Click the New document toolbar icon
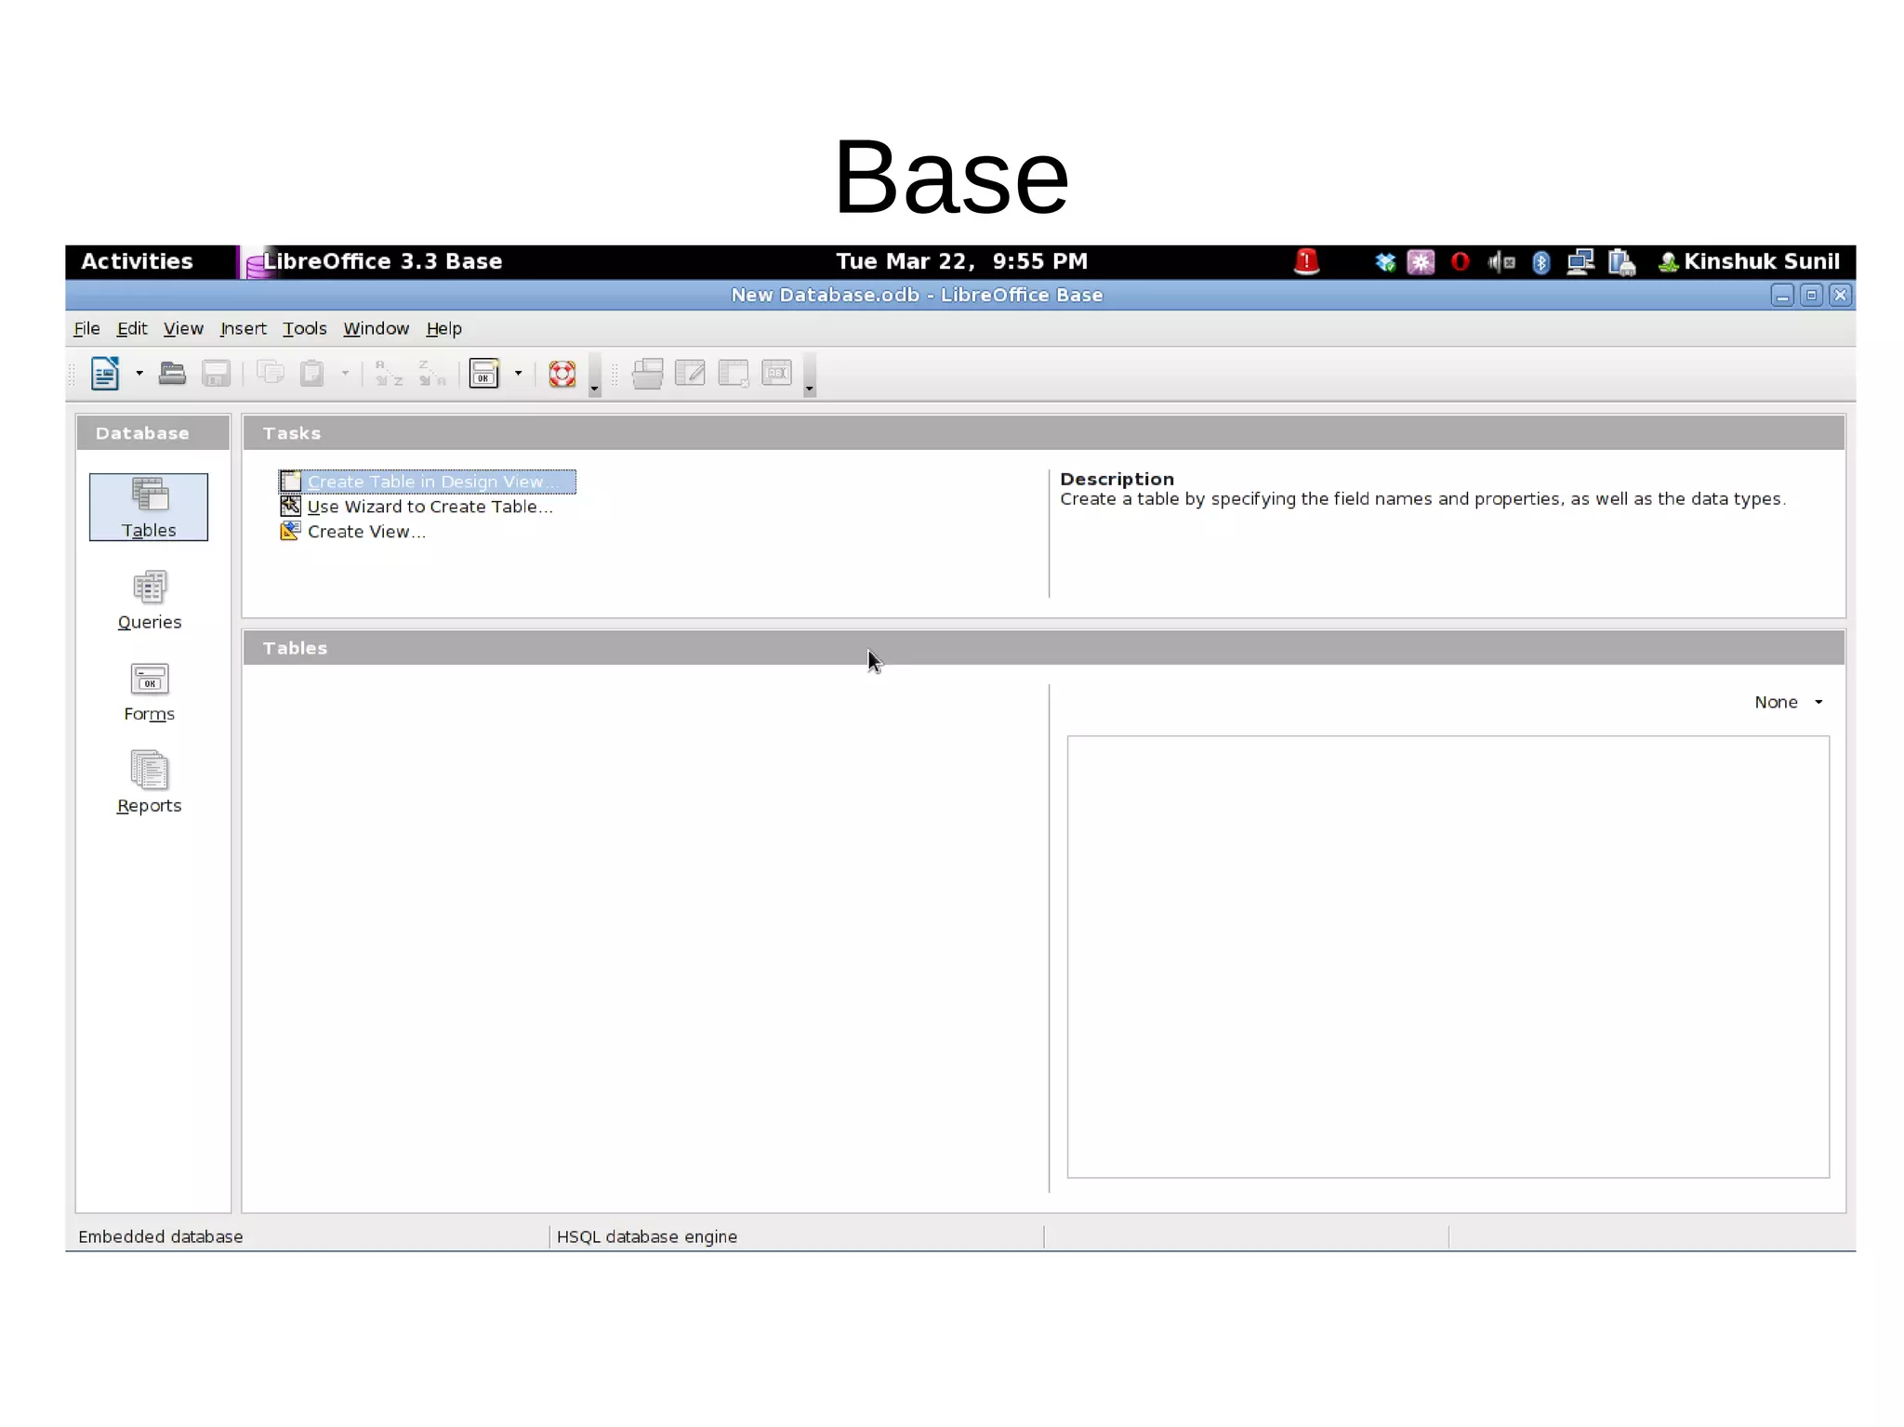The height and width of the screenshot is (1427, 1904). point(104,374)
